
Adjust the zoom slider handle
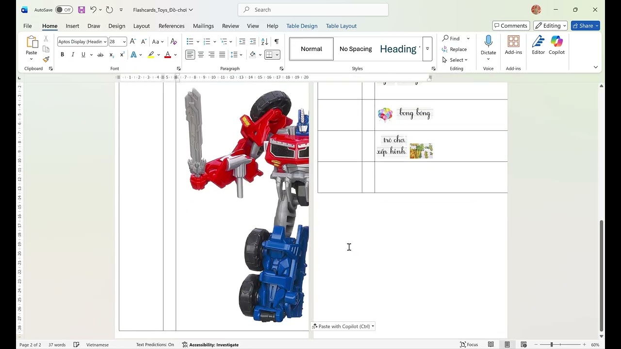(552, 345)
